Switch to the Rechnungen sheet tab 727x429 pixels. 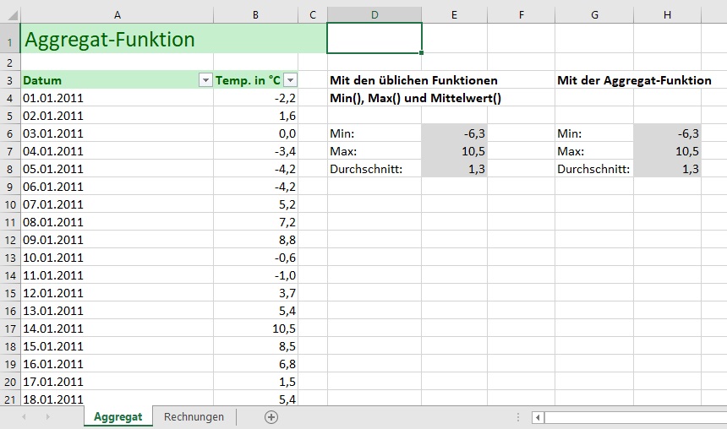(x=194, y=417)
